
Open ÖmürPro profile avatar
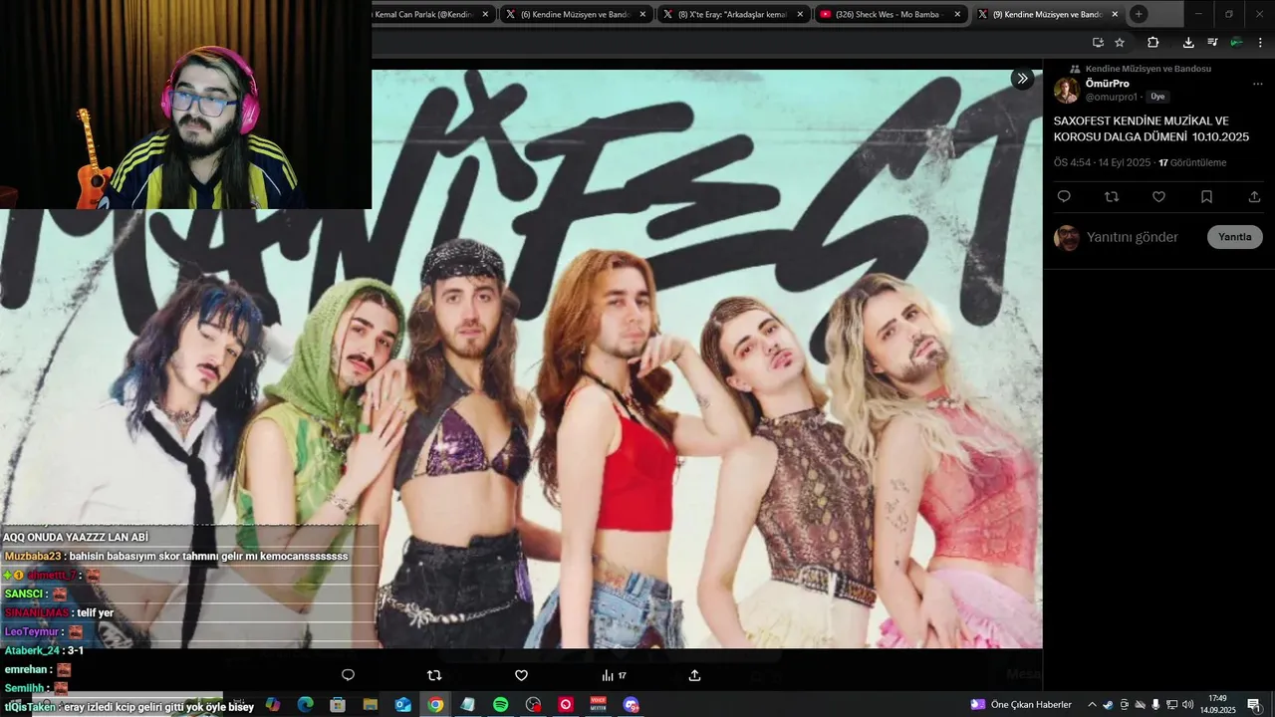click(x=1067, y=91)
